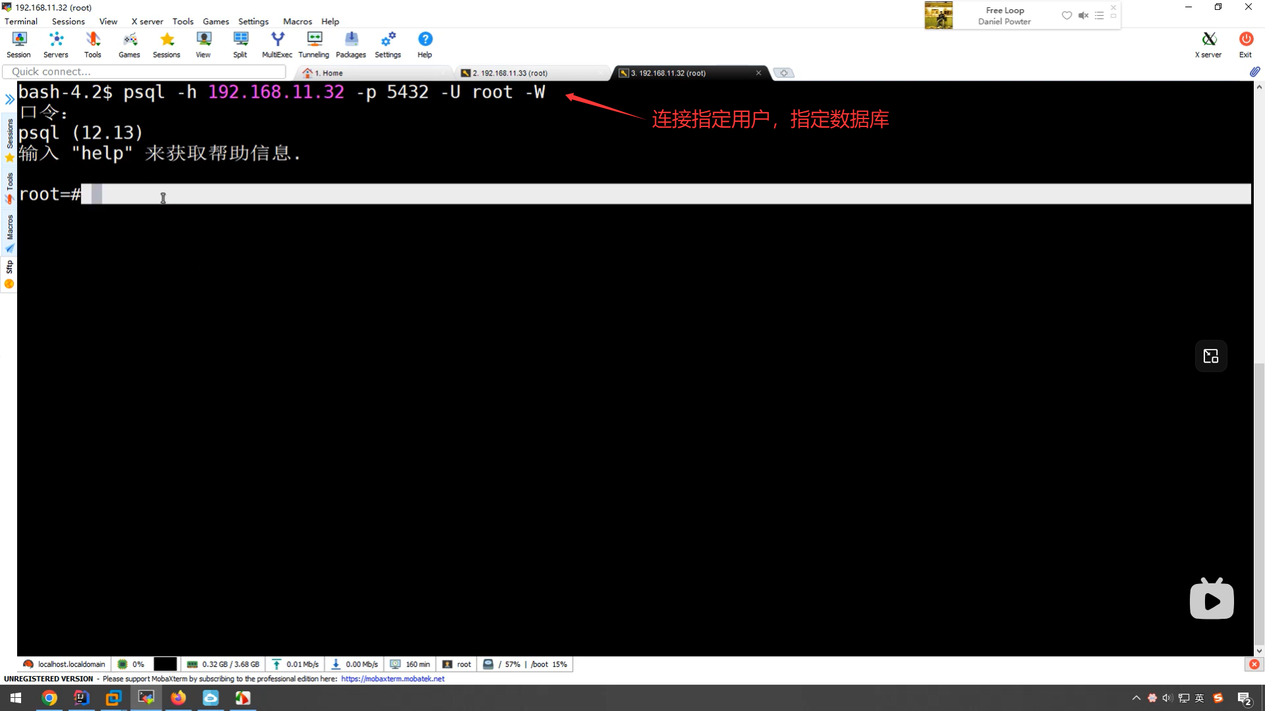Mute the Free Loop music player
The width and height of the screenshot is (1265, 711).
[x=1083, y=15]
